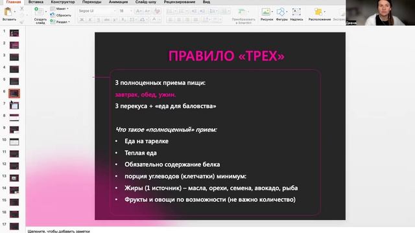Click the bullet Обязательно содержание белка
The image size is (415, 233).
coord(172,164)
